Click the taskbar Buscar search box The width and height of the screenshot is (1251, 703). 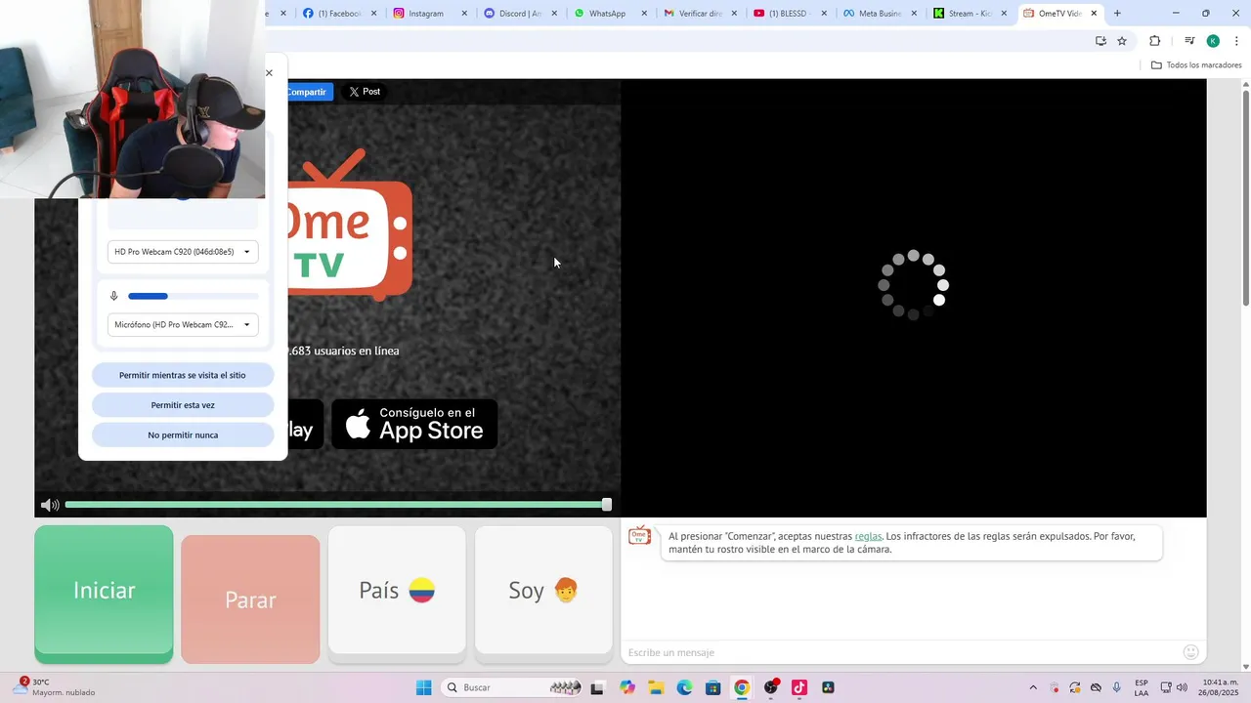click(512, 687)
